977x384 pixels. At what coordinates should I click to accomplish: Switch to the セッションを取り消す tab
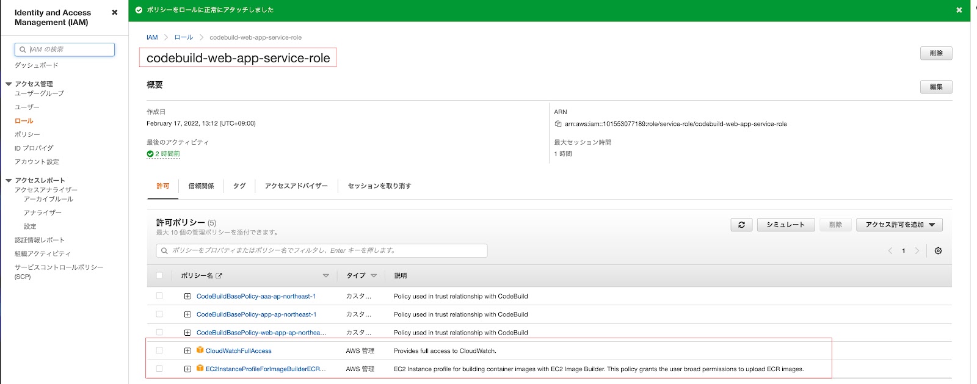pyautogui.click(x=379, y=186)
